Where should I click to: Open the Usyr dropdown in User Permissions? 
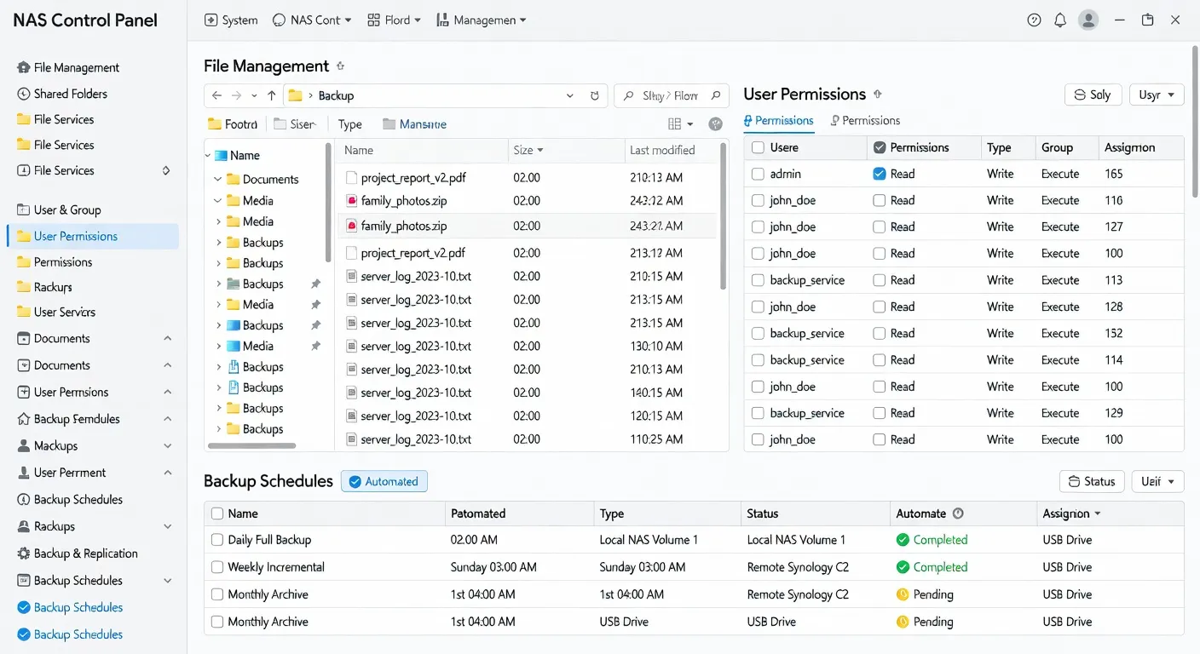click(1156, 95)
